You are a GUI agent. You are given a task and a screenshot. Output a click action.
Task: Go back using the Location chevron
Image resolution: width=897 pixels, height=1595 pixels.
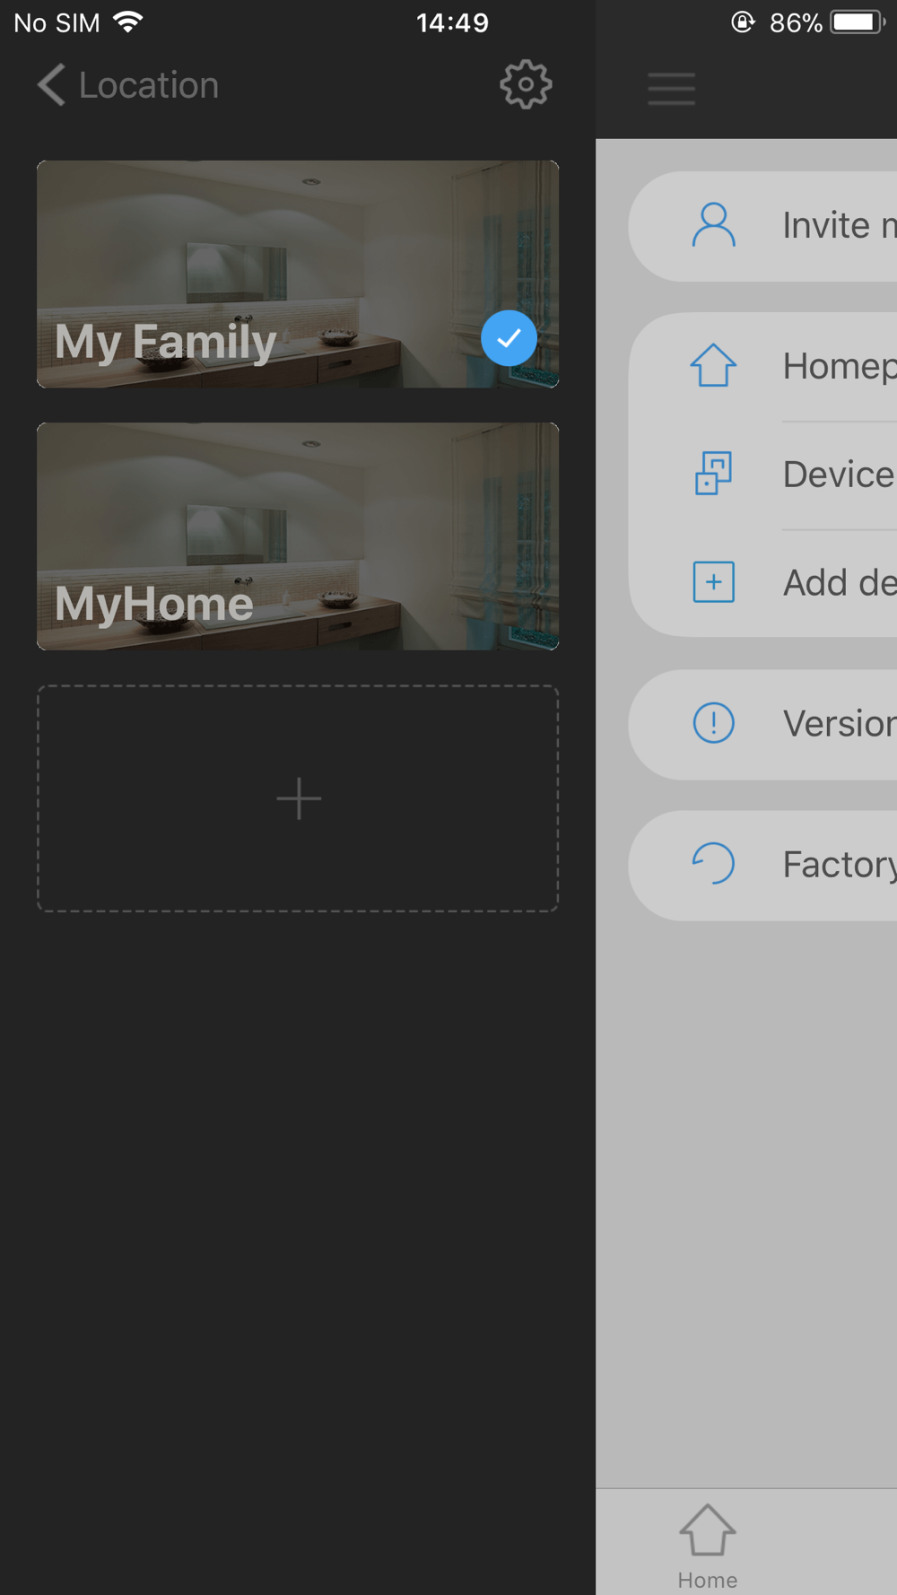coord(51,85)
